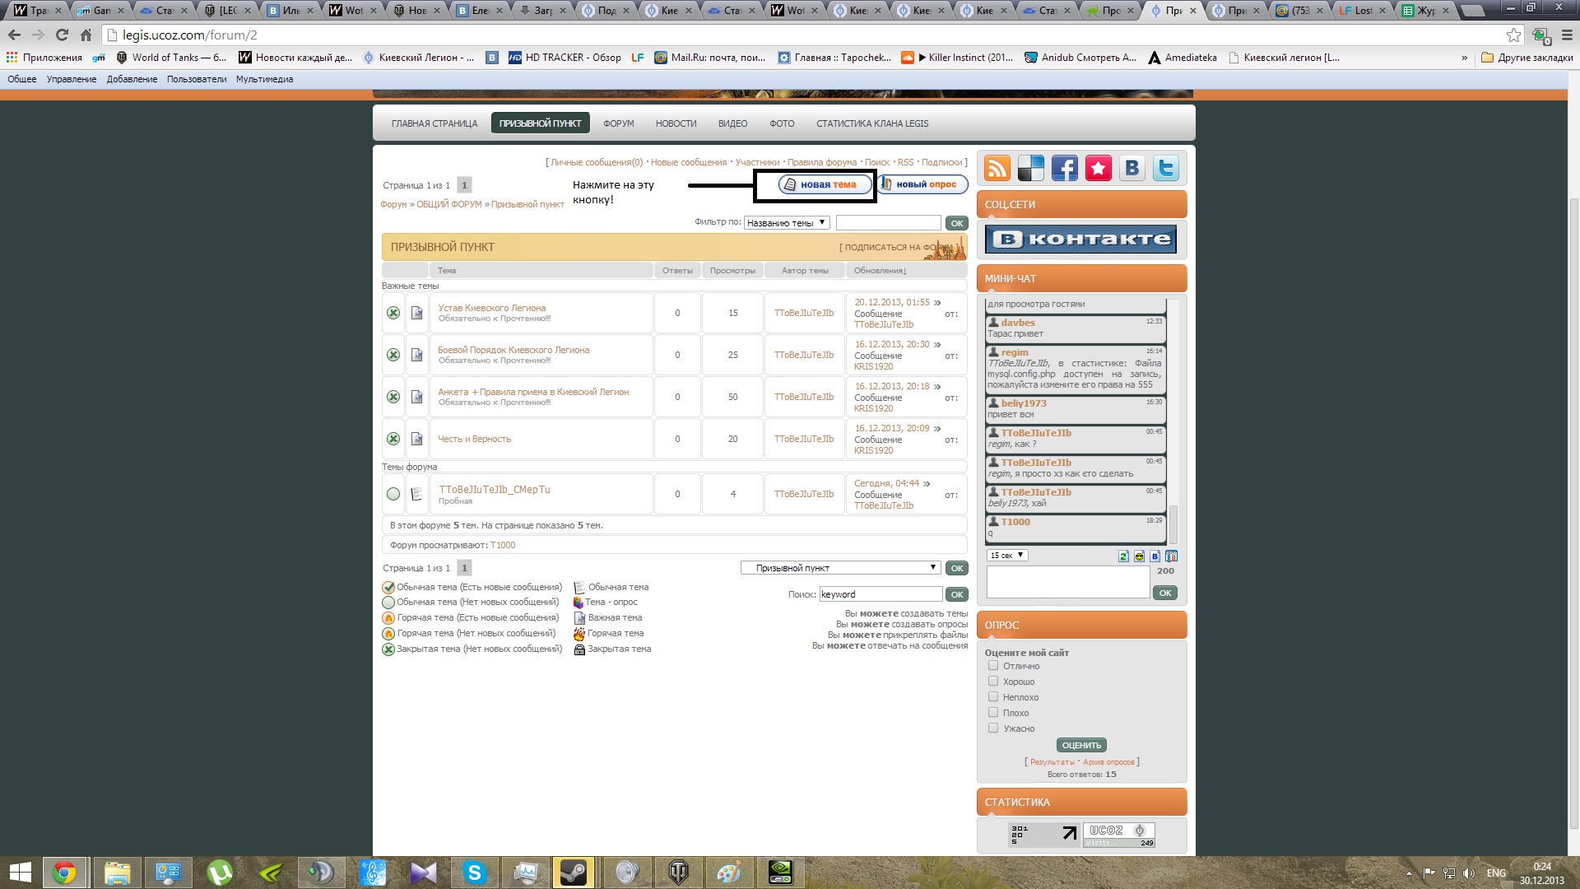
Task: Open topic 'Устав Киевского Легиона'
Action: pos(491,308)
